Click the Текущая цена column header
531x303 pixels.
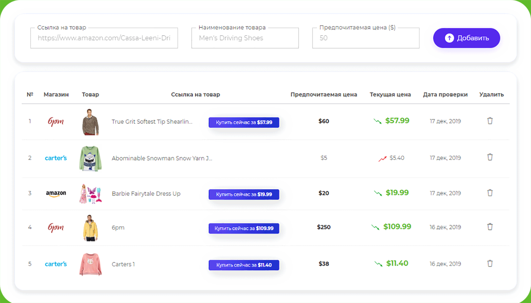pos(390,94)
